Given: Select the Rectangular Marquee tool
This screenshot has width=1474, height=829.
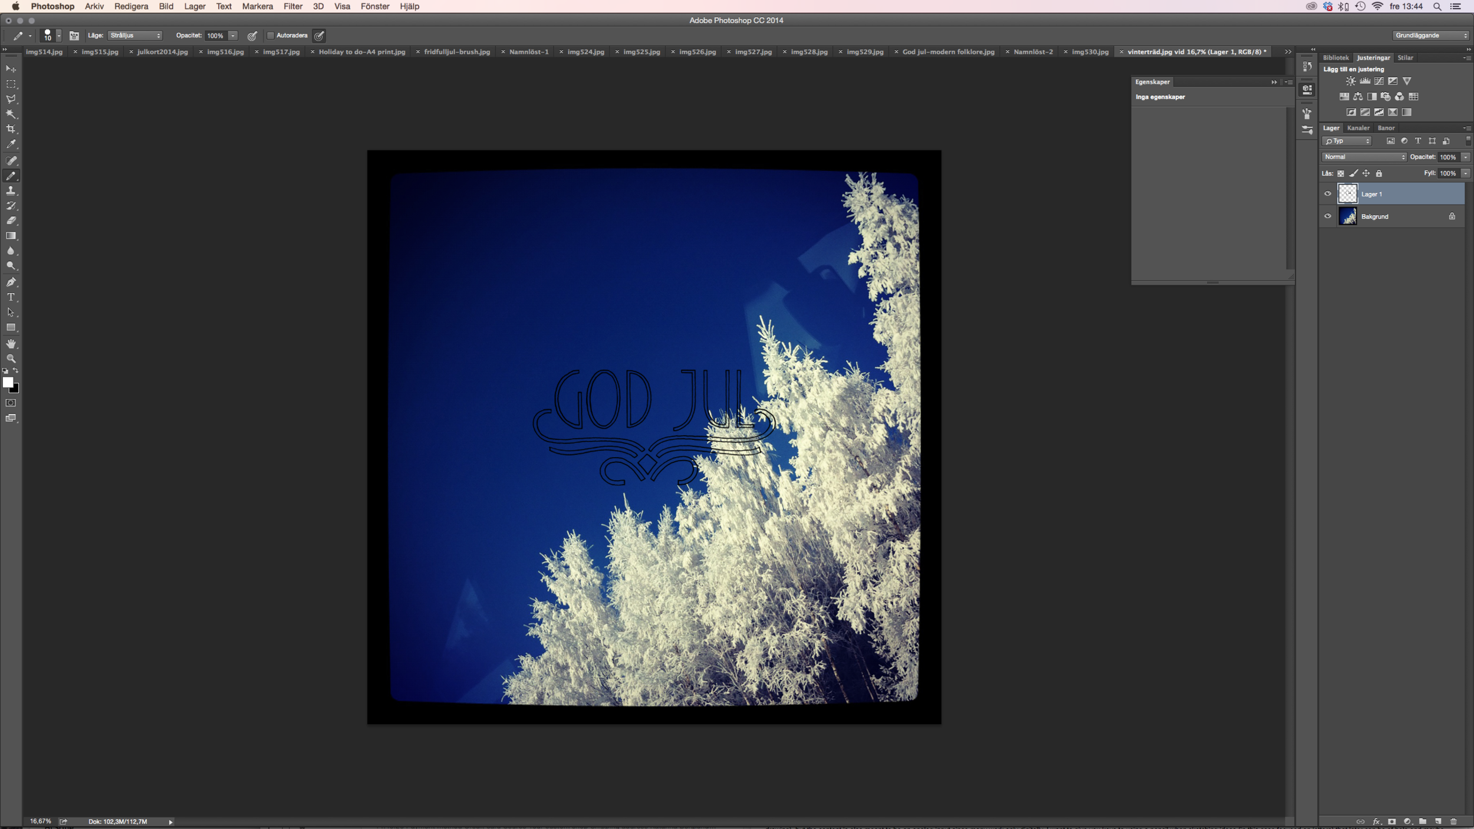Looking at the screenshot, I should pos(11,84).
